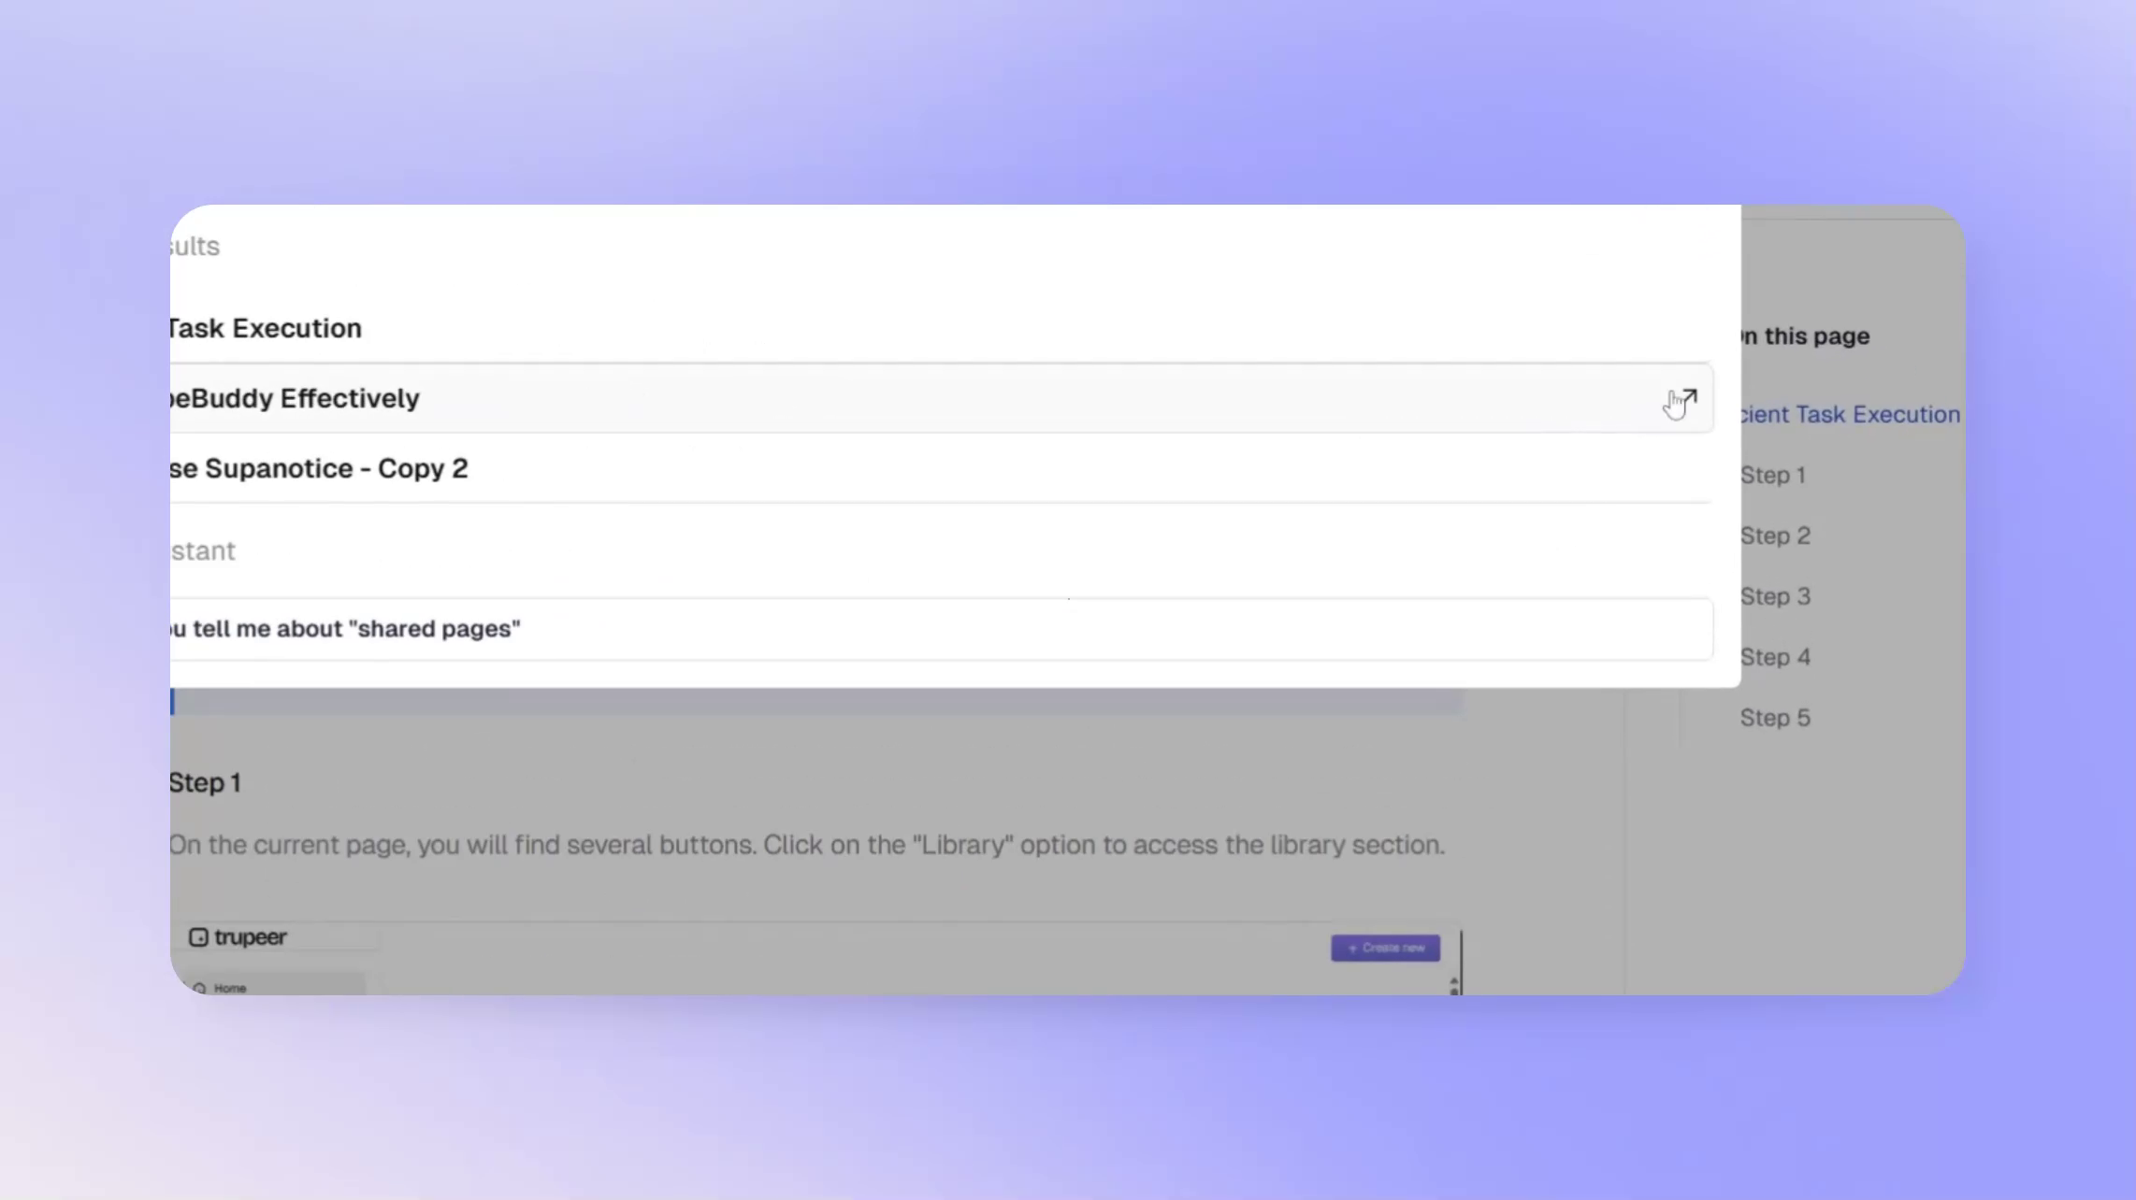2136x1200 pixels.
Task: Click the trupeer logo icon
Action: pyautogui.click(x=199, y=936)
